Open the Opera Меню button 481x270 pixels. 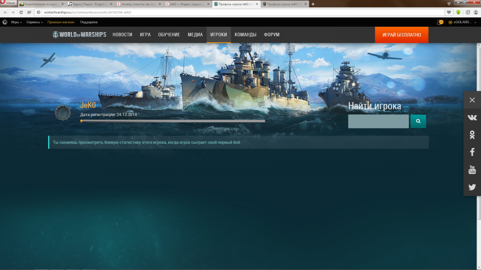click(8, 3)
